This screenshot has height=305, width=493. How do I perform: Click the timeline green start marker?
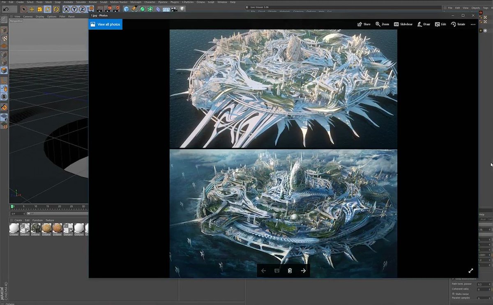pos(12,206)
